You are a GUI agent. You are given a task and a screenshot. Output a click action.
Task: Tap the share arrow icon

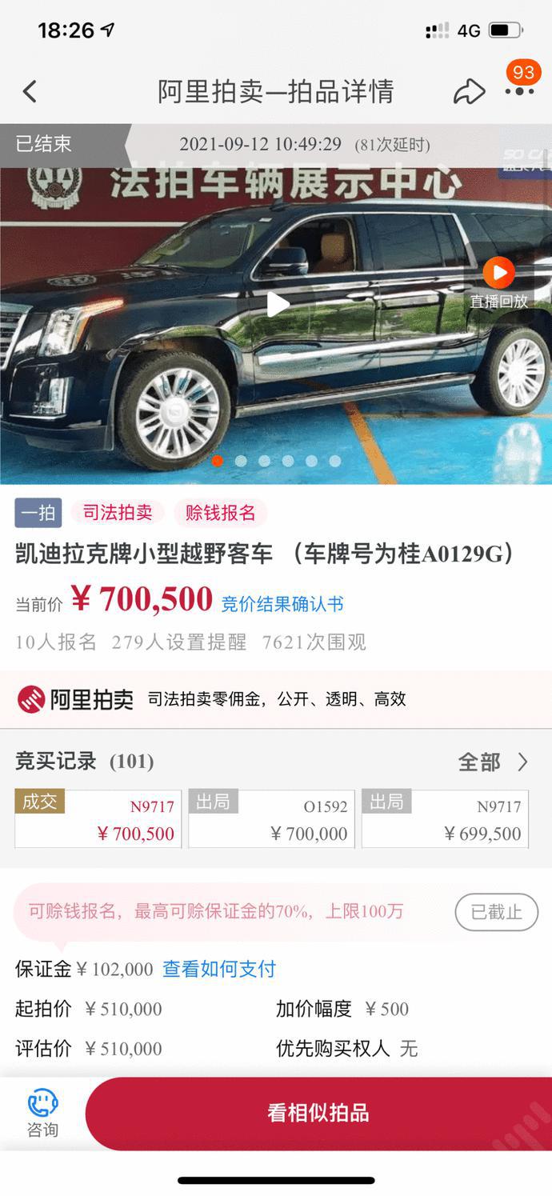pyautogui.click(x=469, y=91)
